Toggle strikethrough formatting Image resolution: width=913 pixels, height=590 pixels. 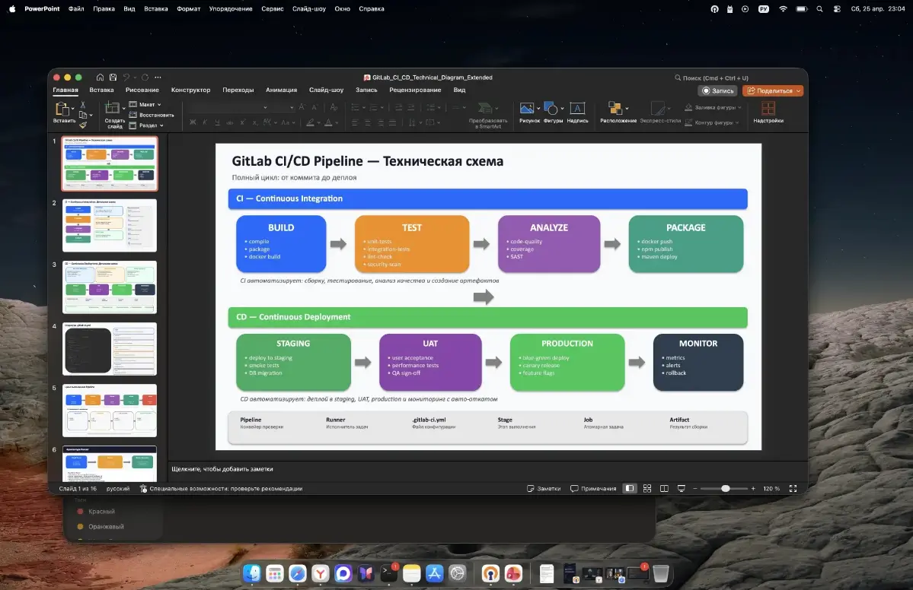click(x=229, y=122)
